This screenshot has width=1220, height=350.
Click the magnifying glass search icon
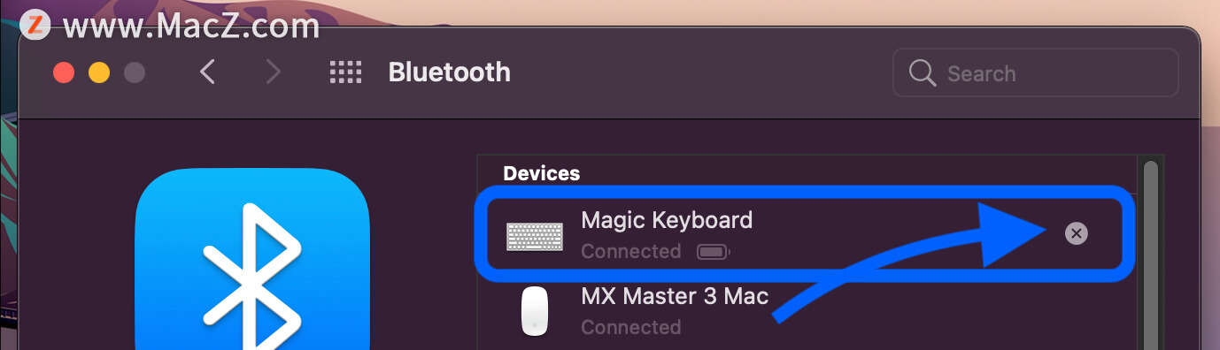[x=923, y=72]
